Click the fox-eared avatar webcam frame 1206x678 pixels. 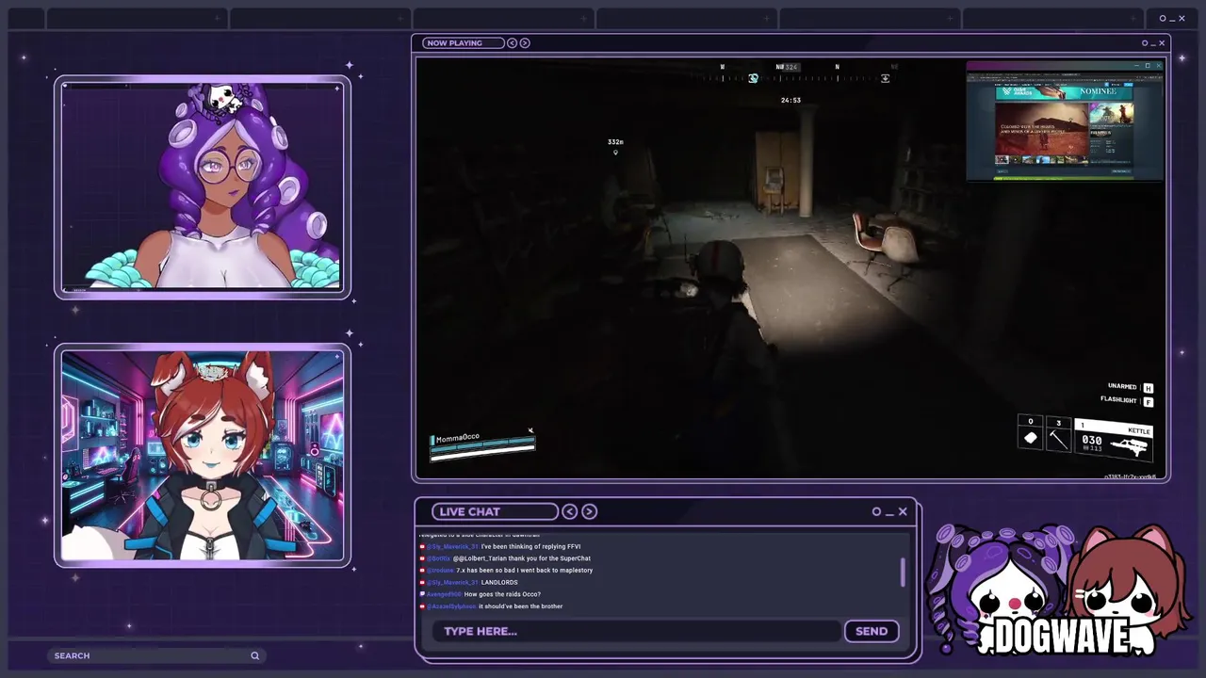point(203,456)
